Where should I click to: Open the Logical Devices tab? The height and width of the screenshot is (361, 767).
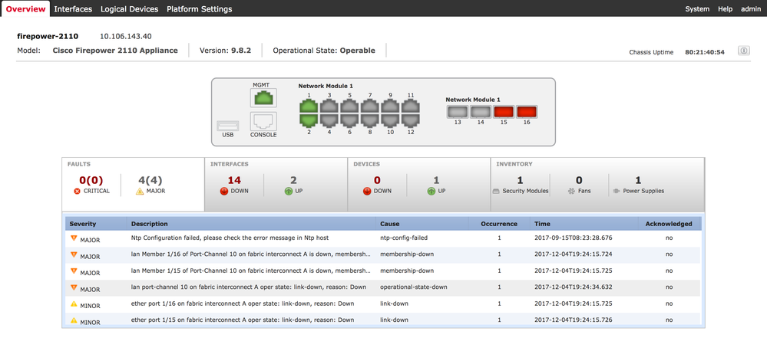pyautogui.click(x=129, y=8)
